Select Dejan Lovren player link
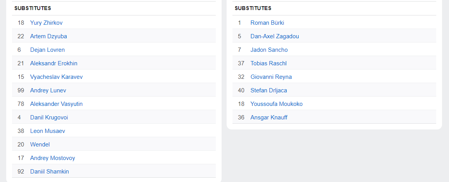449x182 pixels. 47,50
